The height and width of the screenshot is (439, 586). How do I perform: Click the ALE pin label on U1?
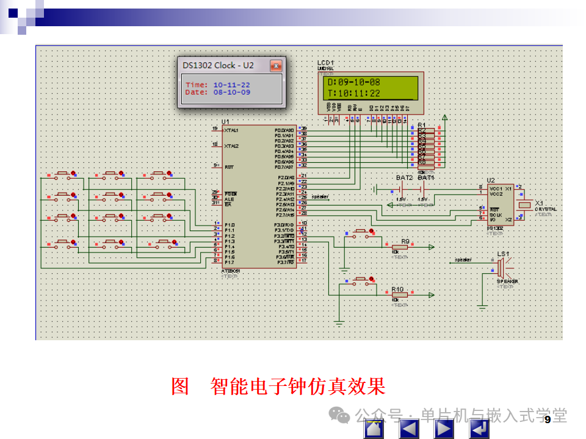(x=229, y=199)
